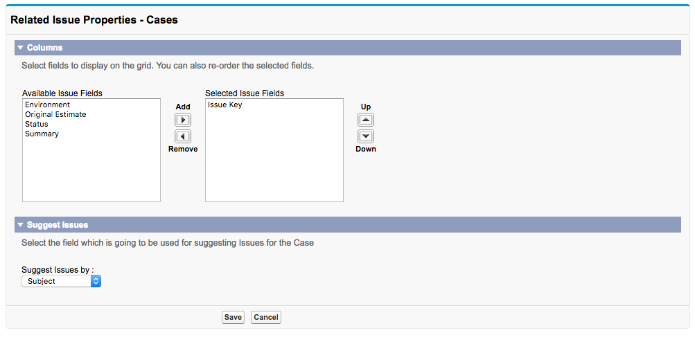Screen dimensions: 695x344
Task: Select Original Estimate field option
Action: (55, 115)
